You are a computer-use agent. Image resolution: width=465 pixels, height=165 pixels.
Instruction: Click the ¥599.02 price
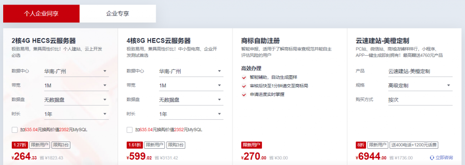point(139,156)
